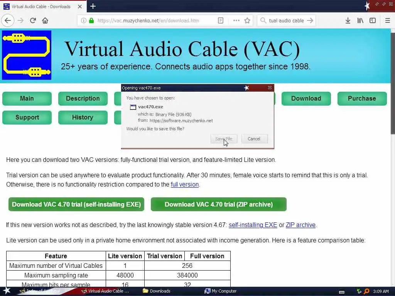395x296 pixels.
Task: Select the Virtual Audio Cable - Downloads tab
Action: click(43, 7)
